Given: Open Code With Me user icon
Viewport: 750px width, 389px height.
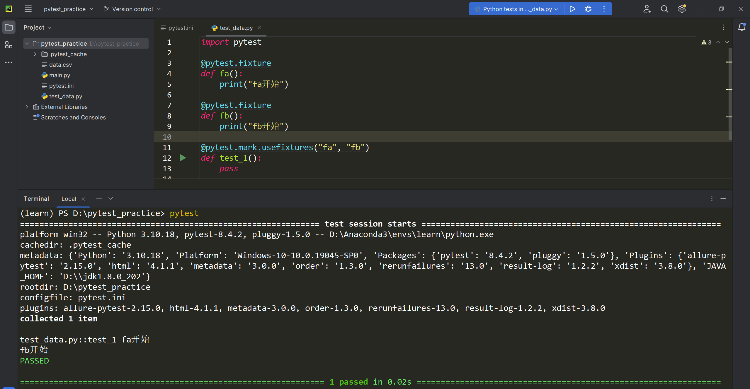Looking at the screenshot, I should point(647,9).
